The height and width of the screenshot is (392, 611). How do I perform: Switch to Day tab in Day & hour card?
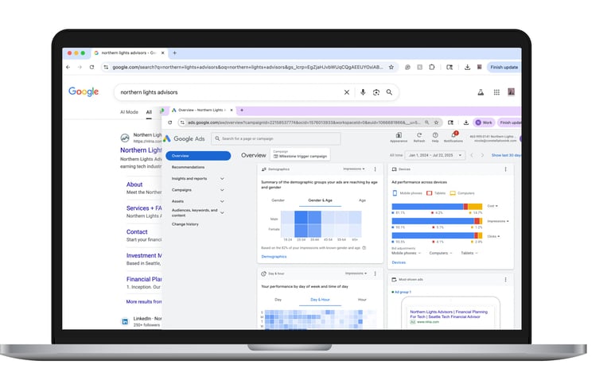pos(278,300)
